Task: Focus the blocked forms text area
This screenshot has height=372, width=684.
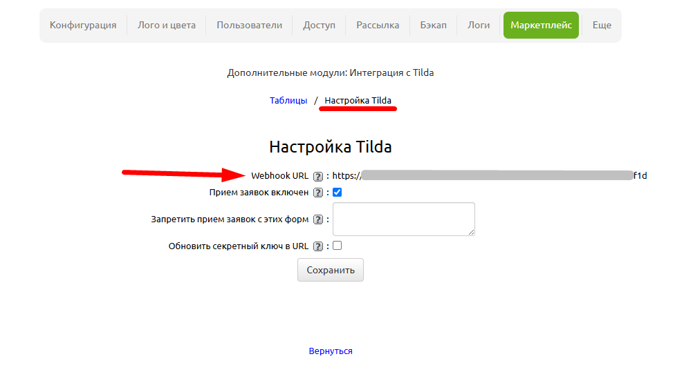Action: (x=403, y=219)
